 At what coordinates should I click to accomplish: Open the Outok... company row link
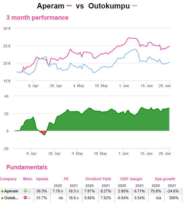[x=11, y=198]
